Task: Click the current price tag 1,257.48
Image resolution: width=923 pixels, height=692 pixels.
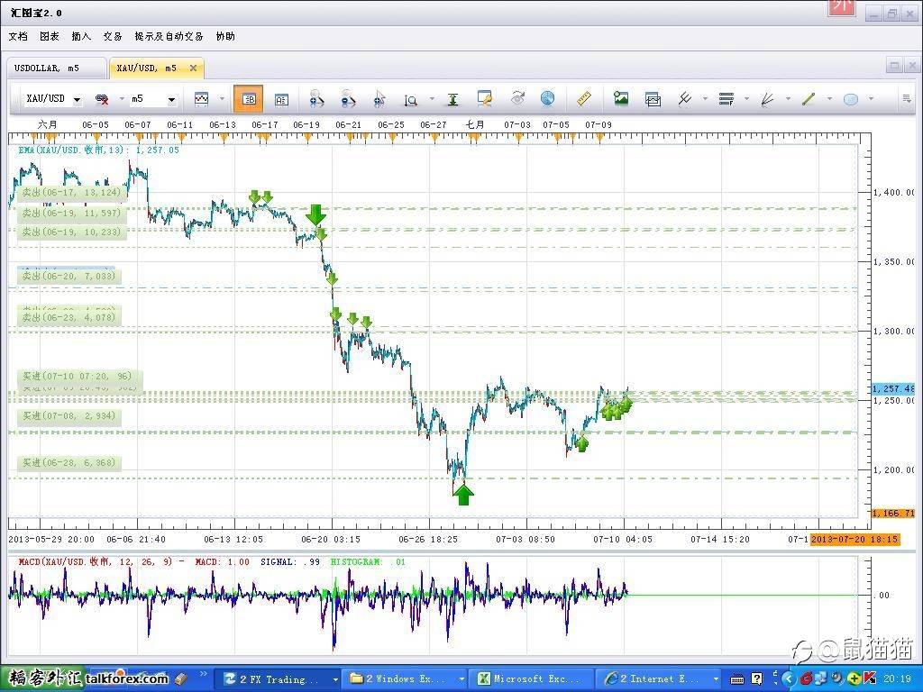Action: point(893,389)
